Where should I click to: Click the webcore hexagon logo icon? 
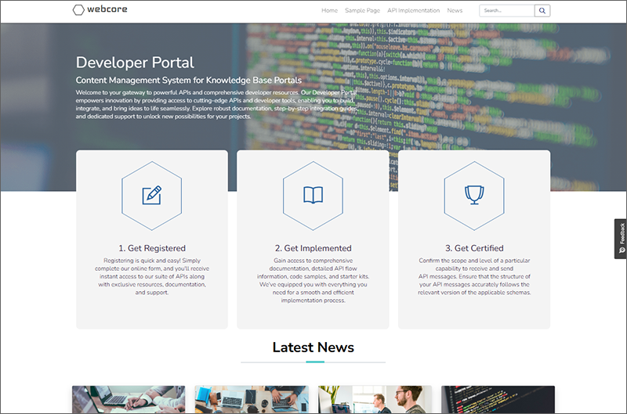[78, 10]
